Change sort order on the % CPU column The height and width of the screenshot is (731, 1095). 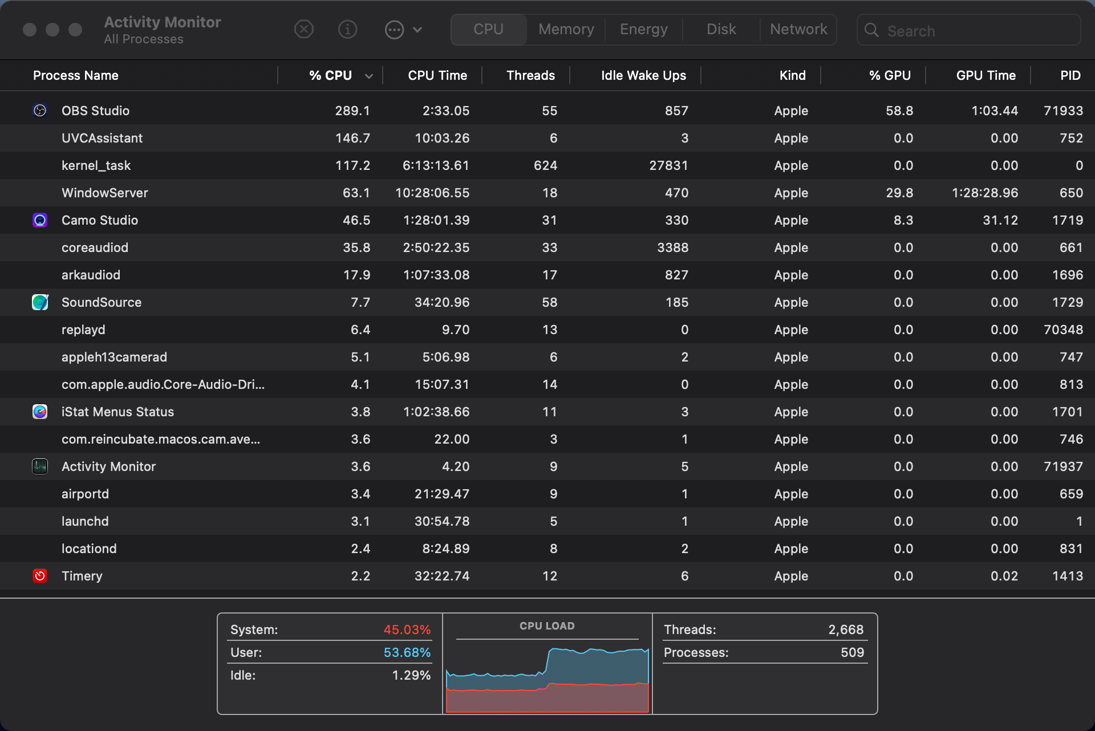click(330, 75)
